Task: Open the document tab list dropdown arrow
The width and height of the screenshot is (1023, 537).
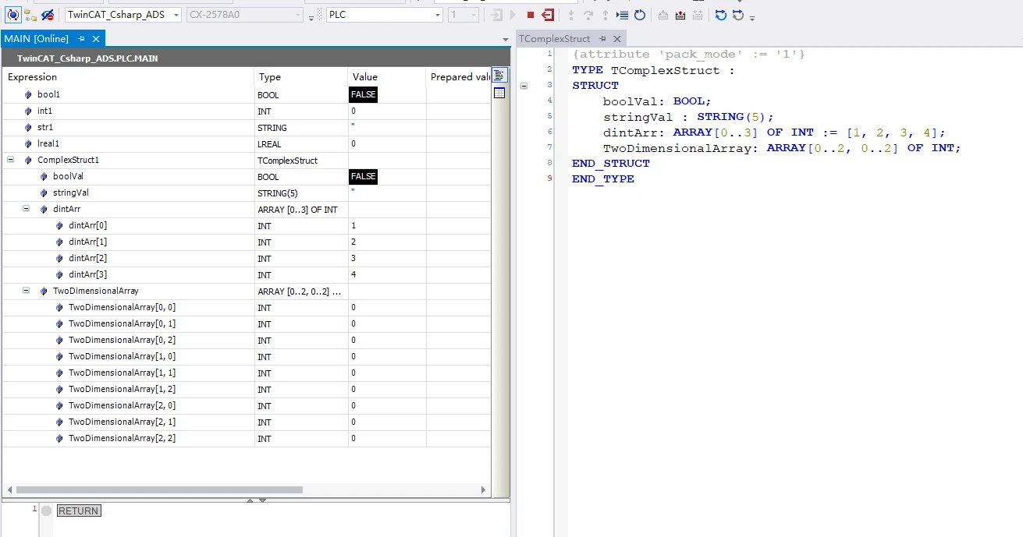Action: pos(506,39)
